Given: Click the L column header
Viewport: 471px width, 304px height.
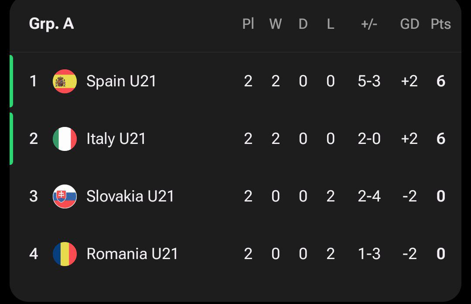Looking at the screenshot, I should pos(331,24).
